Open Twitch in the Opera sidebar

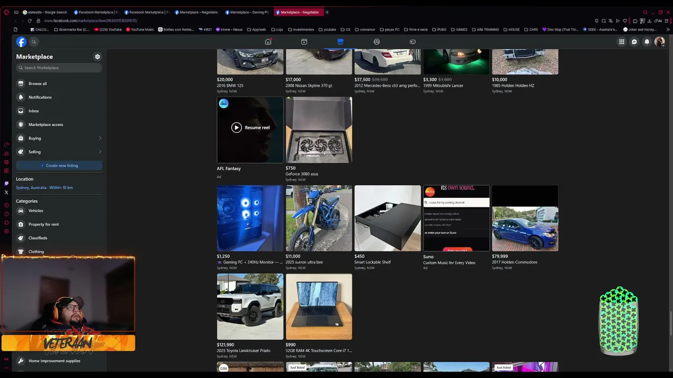[6, 183]
